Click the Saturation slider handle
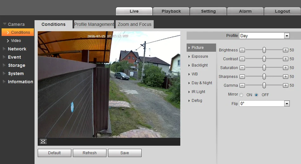The height and width of the screenshot is (164, 301). point(264,67)
